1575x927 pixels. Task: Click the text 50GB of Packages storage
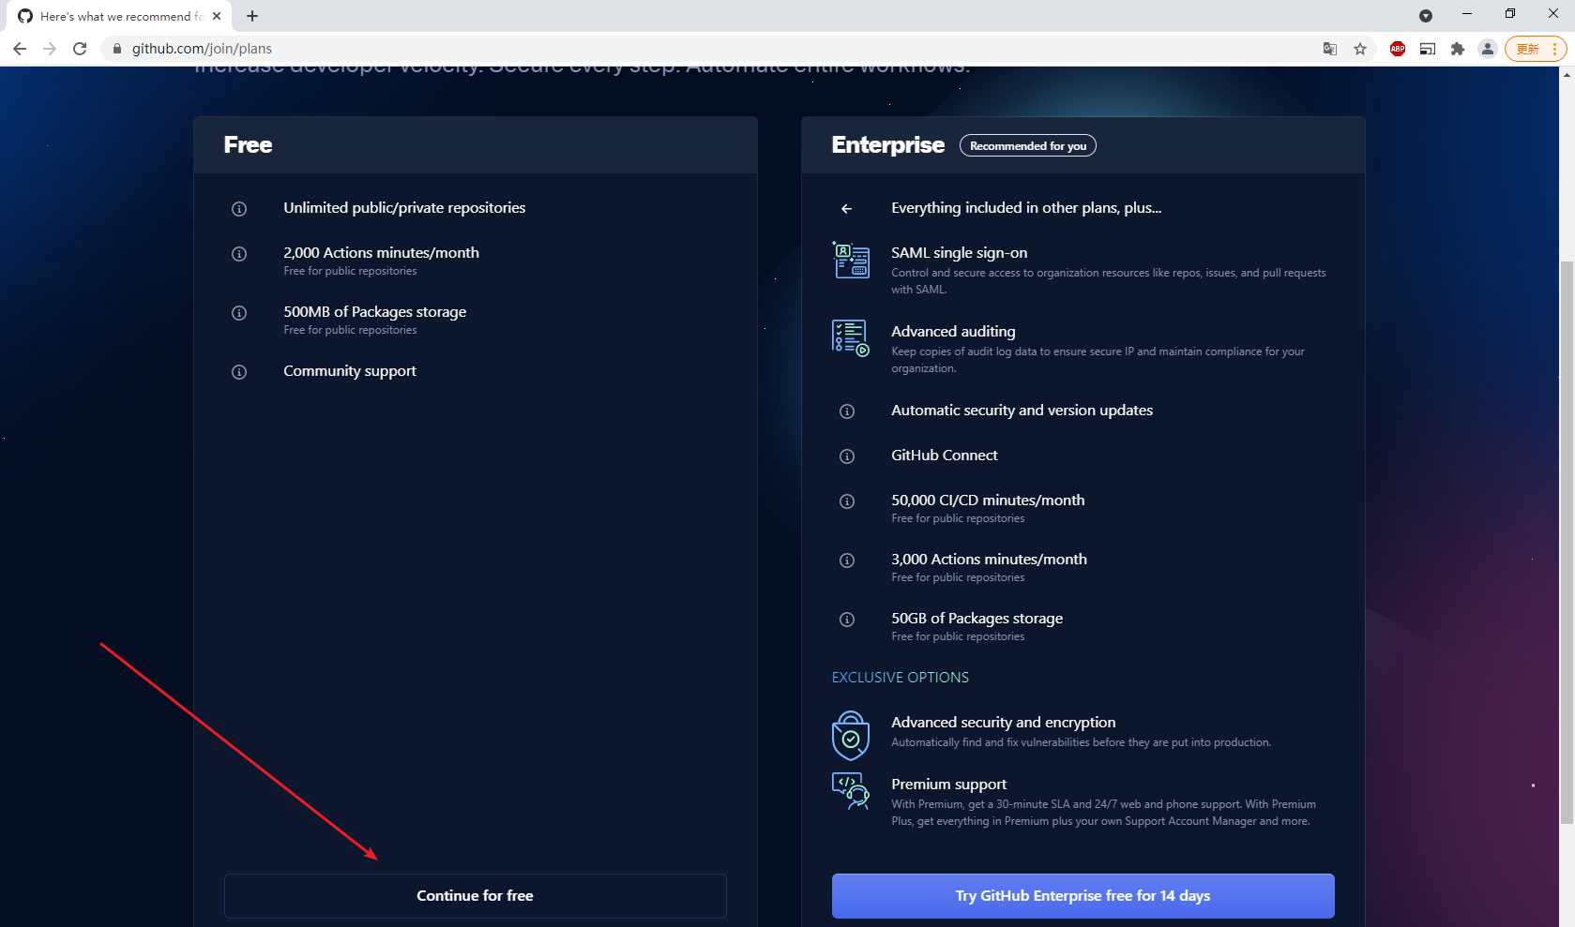point(977,619)
